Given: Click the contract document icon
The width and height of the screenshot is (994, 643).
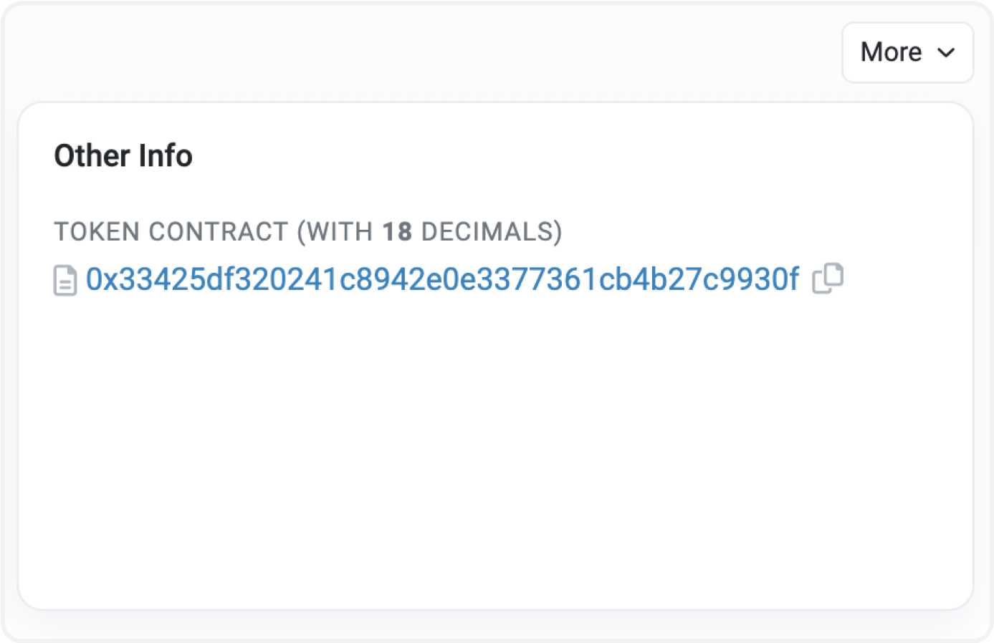Looking at the screenshot, I should coord(65,280).
